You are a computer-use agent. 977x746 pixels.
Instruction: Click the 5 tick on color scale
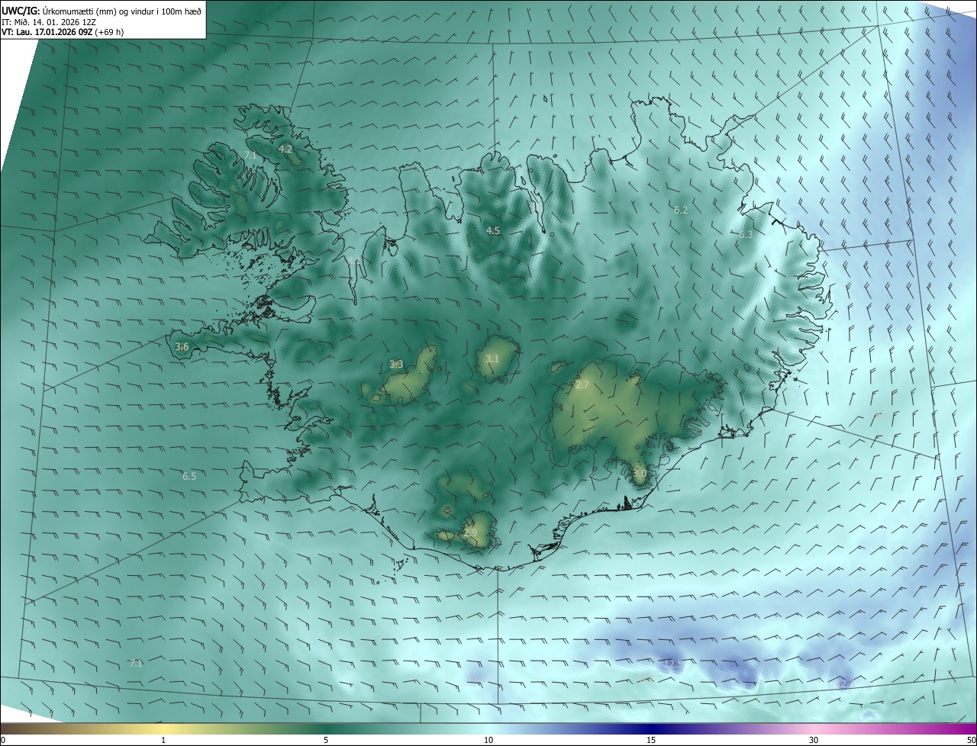326,741
